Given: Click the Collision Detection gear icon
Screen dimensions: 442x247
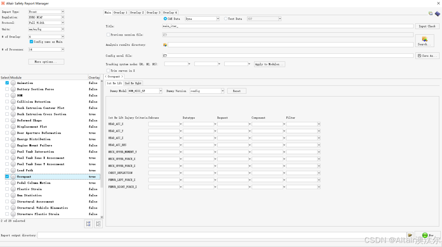Looking at the screenshot, I should click(x=13, y=102).
